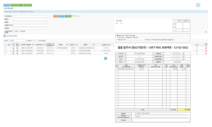Click the green minus button near search
This screenshot has width=212, height=127.
pyautogui.click(x=67, y=16)
